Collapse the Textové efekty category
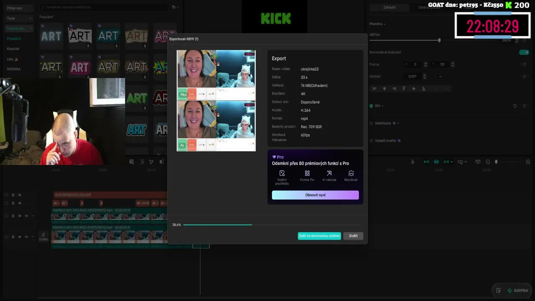Image resolution: width=535 pixels, height=301 pixels. click(30, 28)
